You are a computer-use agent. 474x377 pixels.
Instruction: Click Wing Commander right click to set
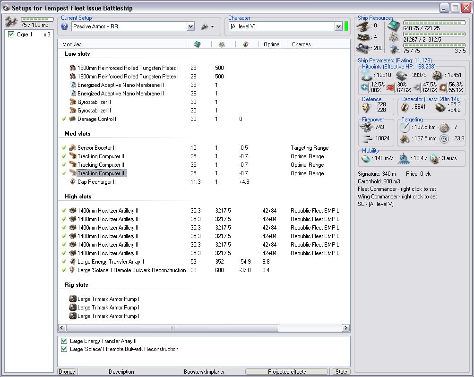[x=397, y=197]
